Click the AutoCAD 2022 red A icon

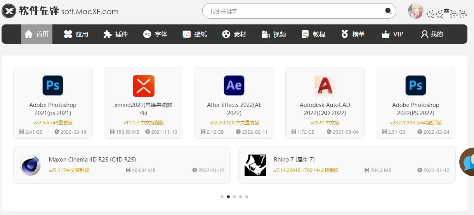[325, 85]
